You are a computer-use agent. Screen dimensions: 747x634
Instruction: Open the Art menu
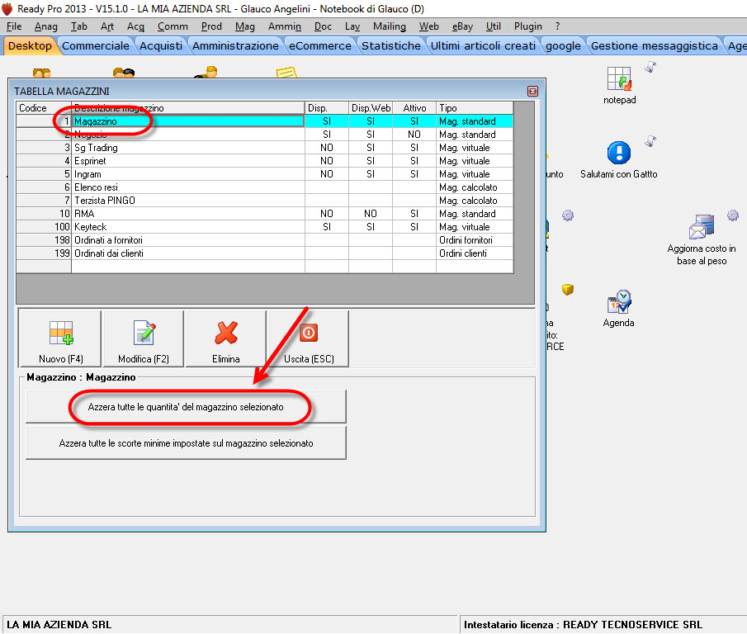(107, 26)
